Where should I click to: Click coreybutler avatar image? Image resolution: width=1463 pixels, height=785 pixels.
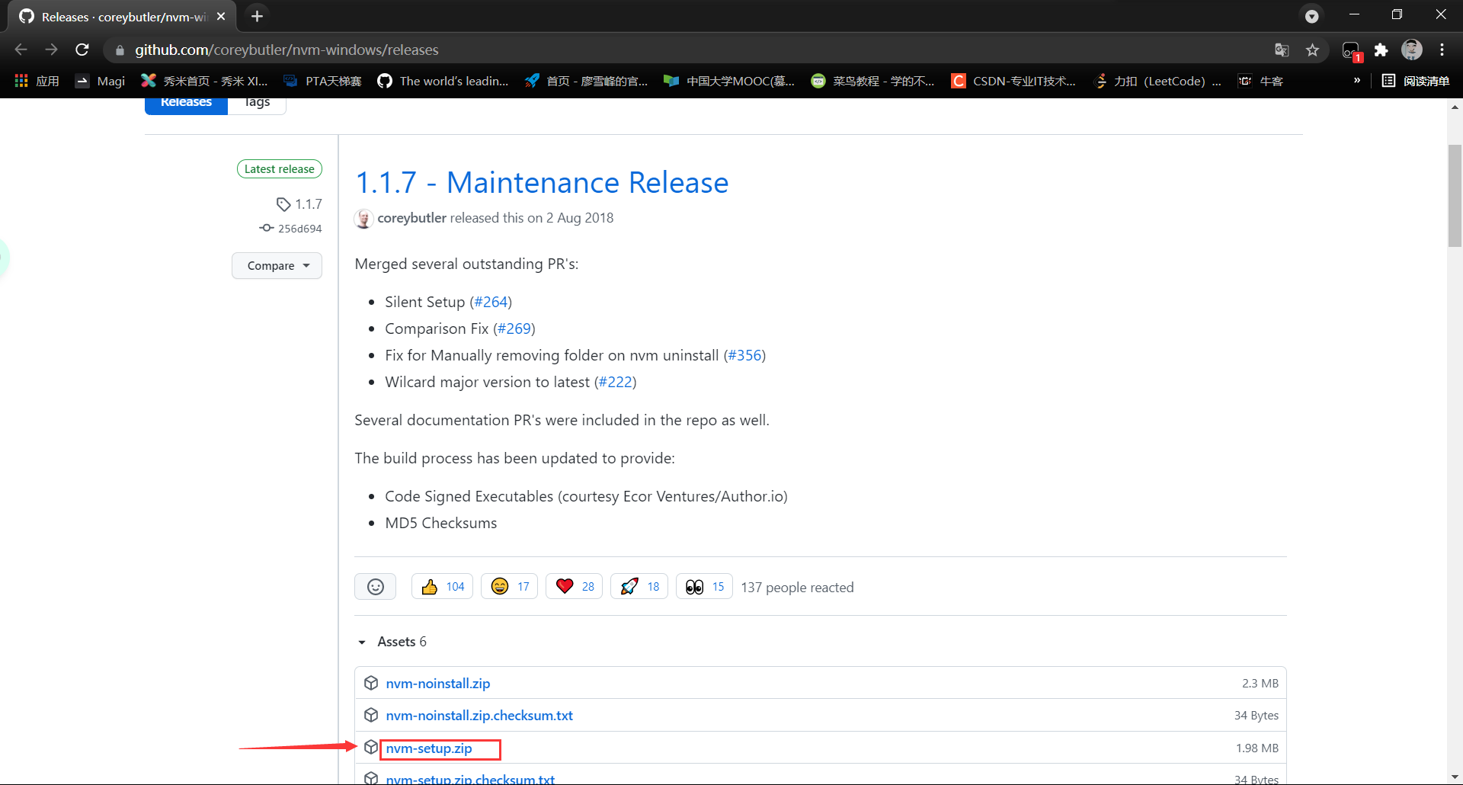click(x=364, y=219)
